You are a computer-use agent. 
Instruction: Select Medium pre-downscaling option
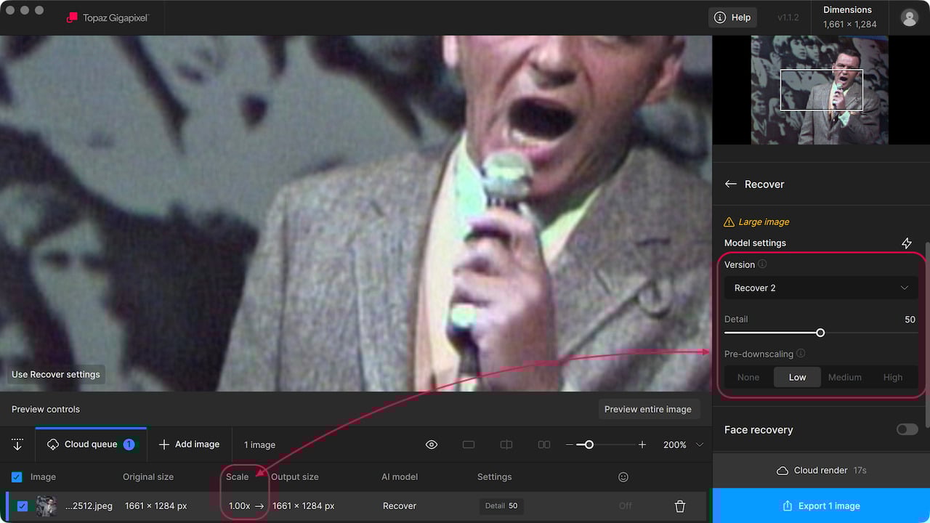pyautogui.click(x=844, y=377)
